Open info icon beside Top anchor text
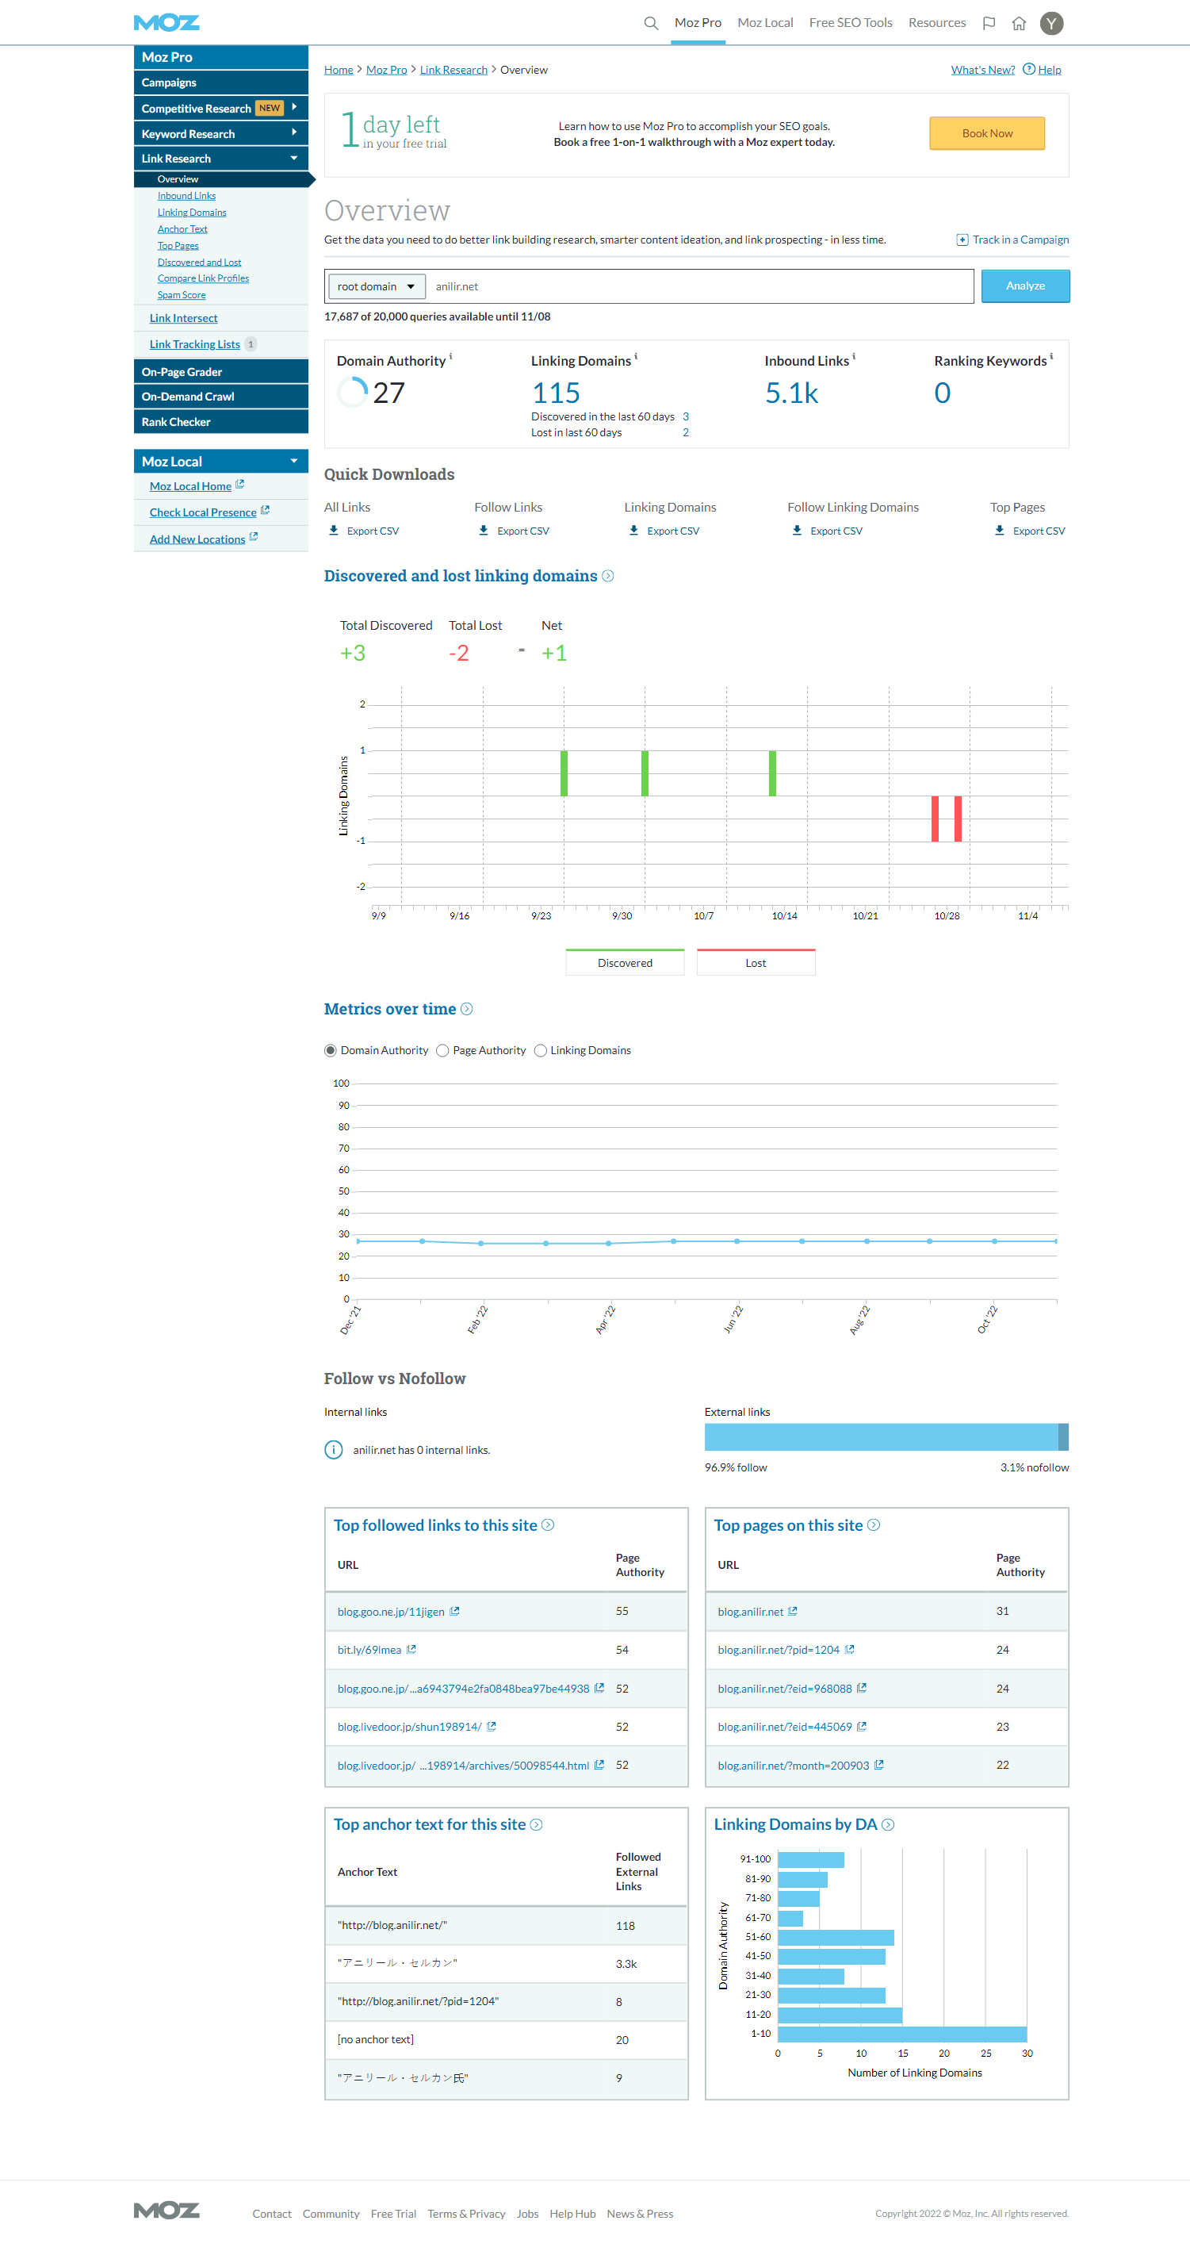 (537, 1824)
